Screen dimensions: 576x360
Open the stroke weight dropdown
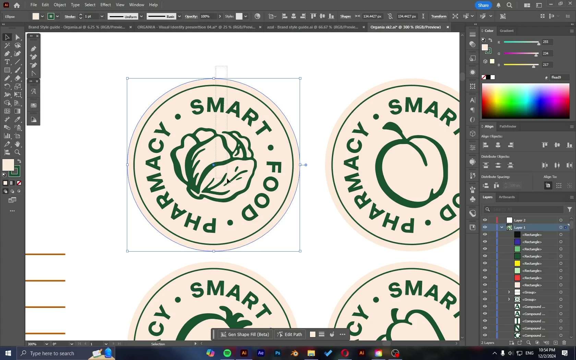point(101,16)
